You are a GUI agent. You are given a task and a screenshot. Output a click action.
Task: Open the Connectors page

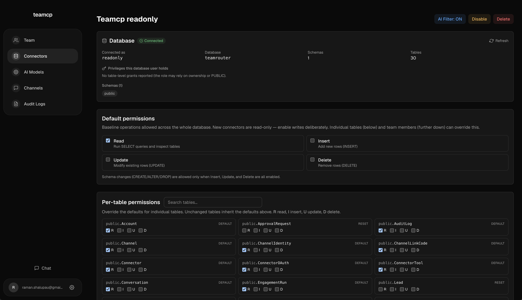click(x=43, y=56)
